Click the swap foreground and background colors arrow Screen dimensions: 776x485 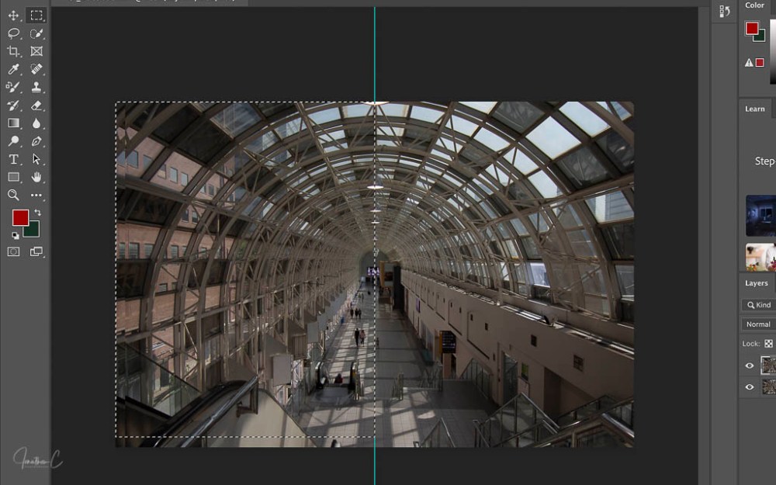coord(37,213)
